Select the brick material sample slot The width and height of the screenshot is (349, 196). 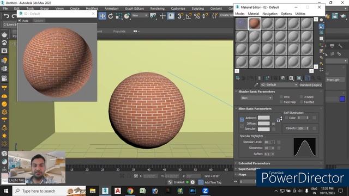point(255,23)
